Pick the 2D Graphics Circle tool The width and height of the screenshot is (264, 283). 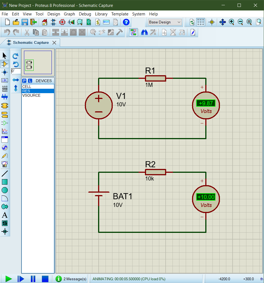tap(5, 190)
